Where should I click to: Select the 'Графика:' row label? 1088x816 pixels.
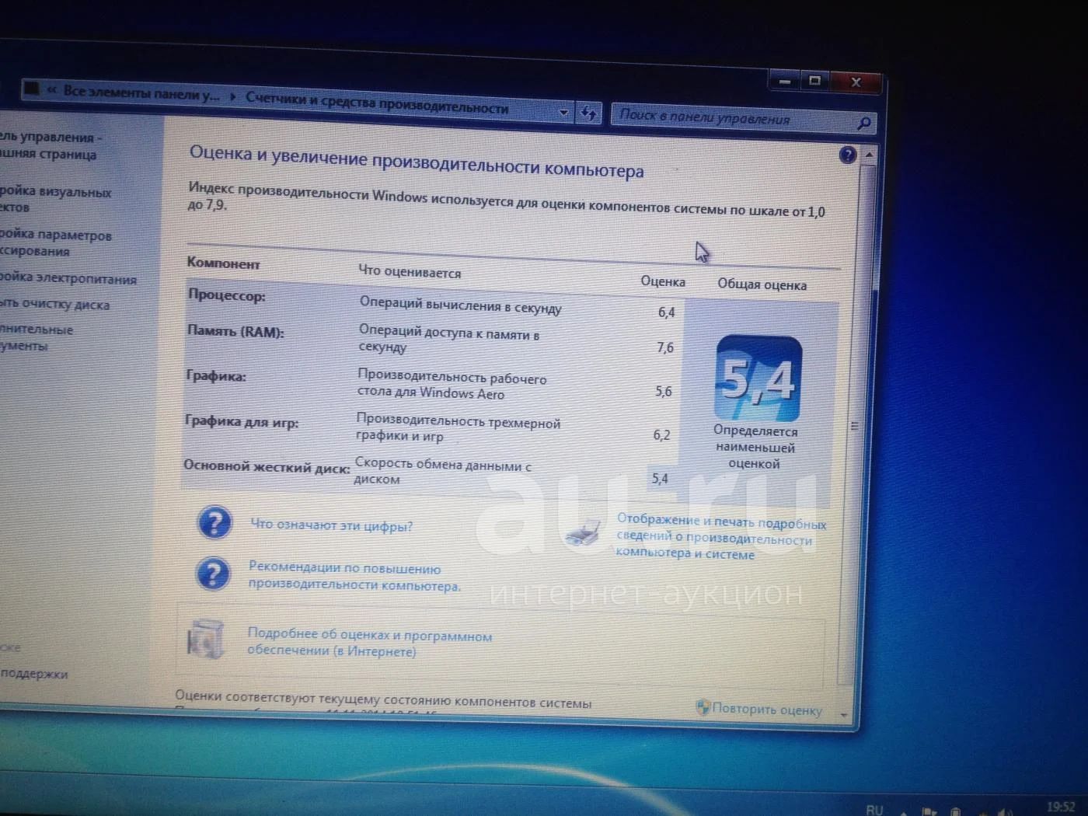pyautogui.click(x=216, y=376)
